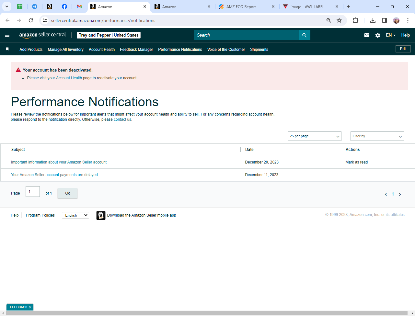Open the settings gear icon
The image size is (415, 316).
(x=378, y=35)
